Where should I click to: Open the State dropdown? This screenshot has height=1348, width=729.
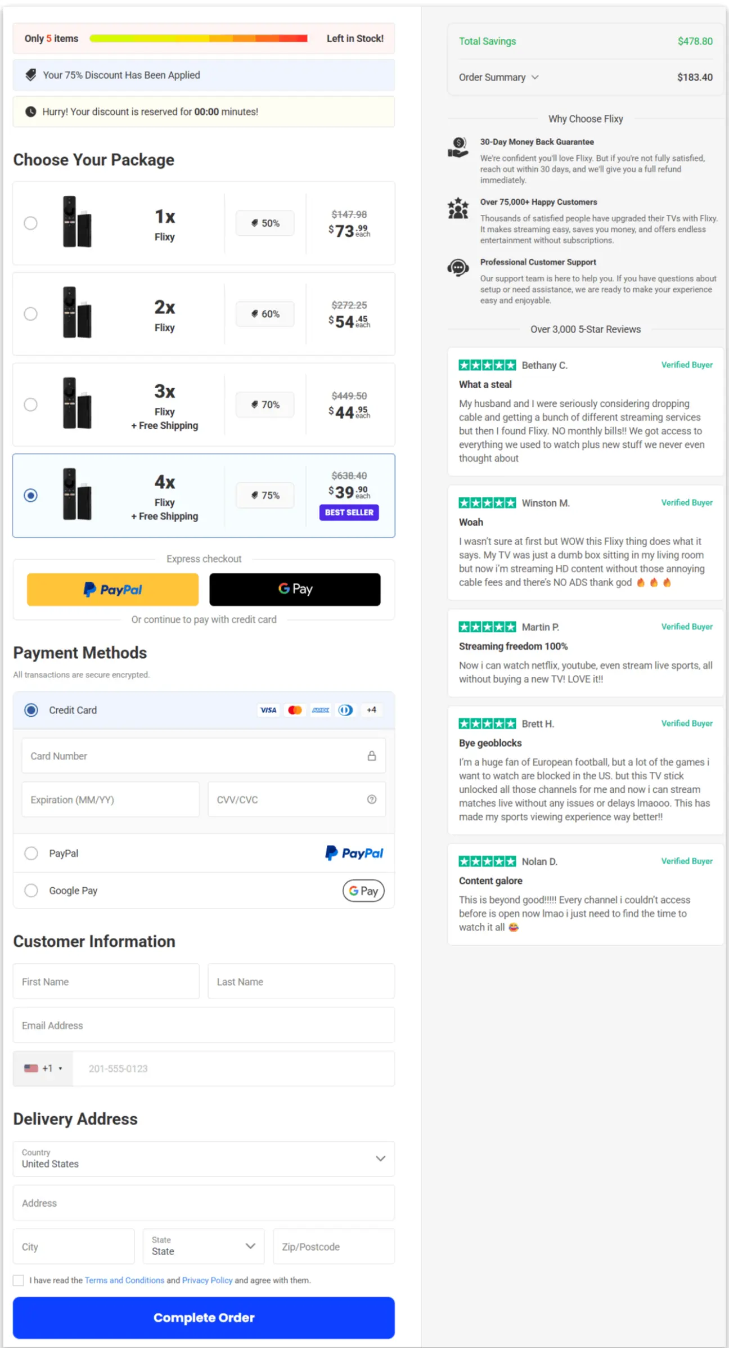pyautogui.click(x=204, y=1246)
